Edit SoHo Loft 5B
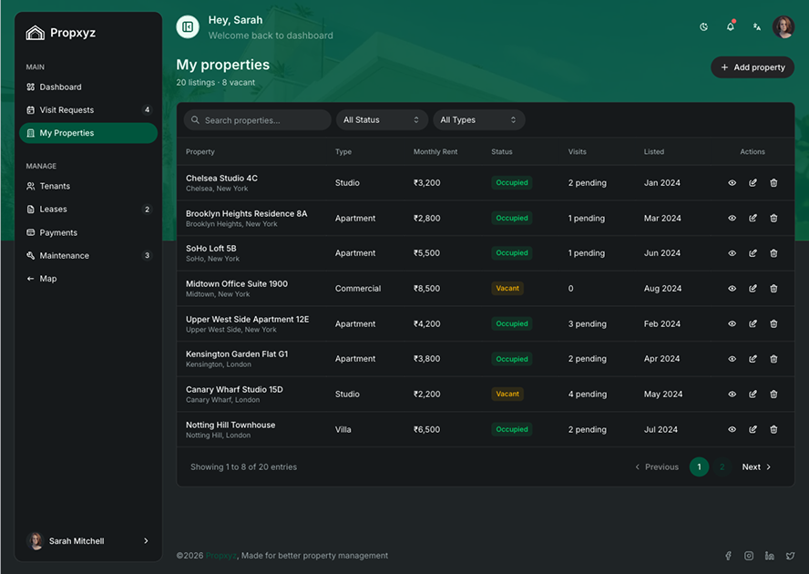Viewport: 809px width, 574px height. (753, 253)
